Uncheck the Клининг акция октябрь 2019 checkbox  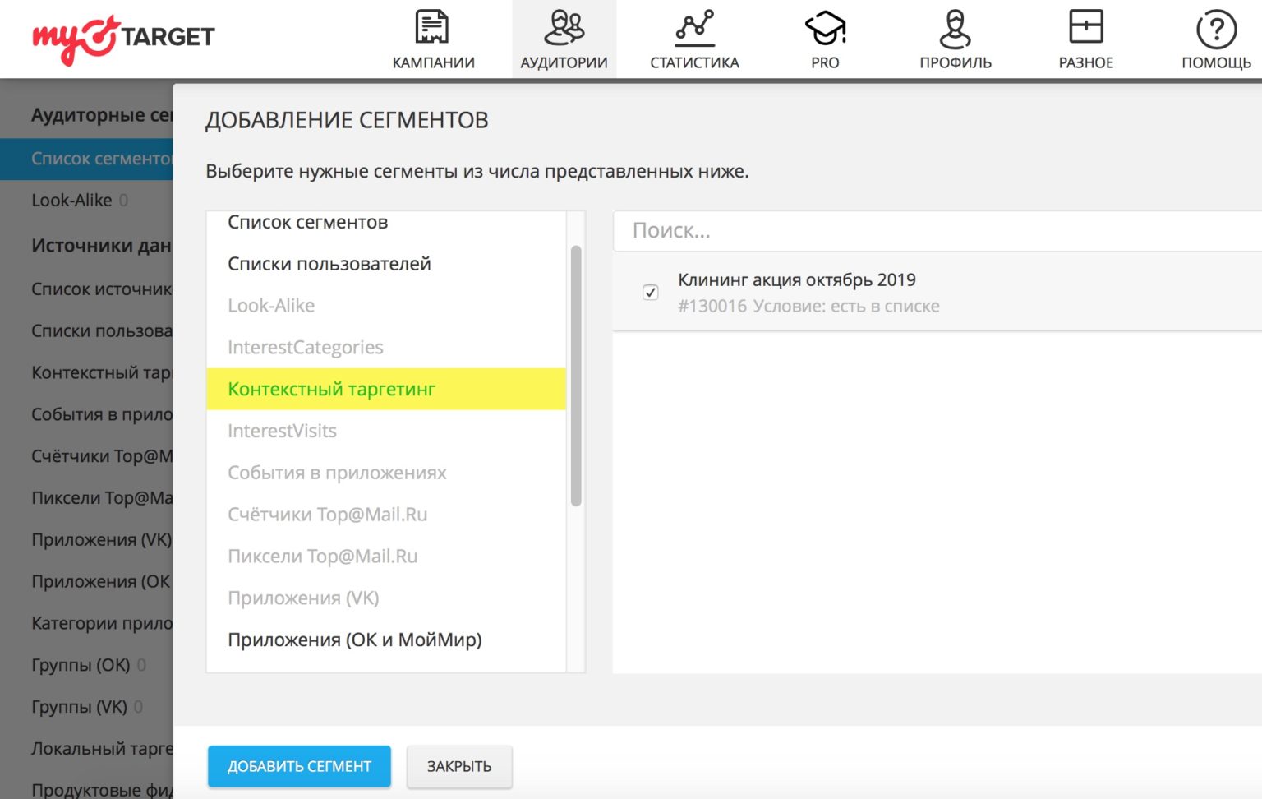pos(650,293)
